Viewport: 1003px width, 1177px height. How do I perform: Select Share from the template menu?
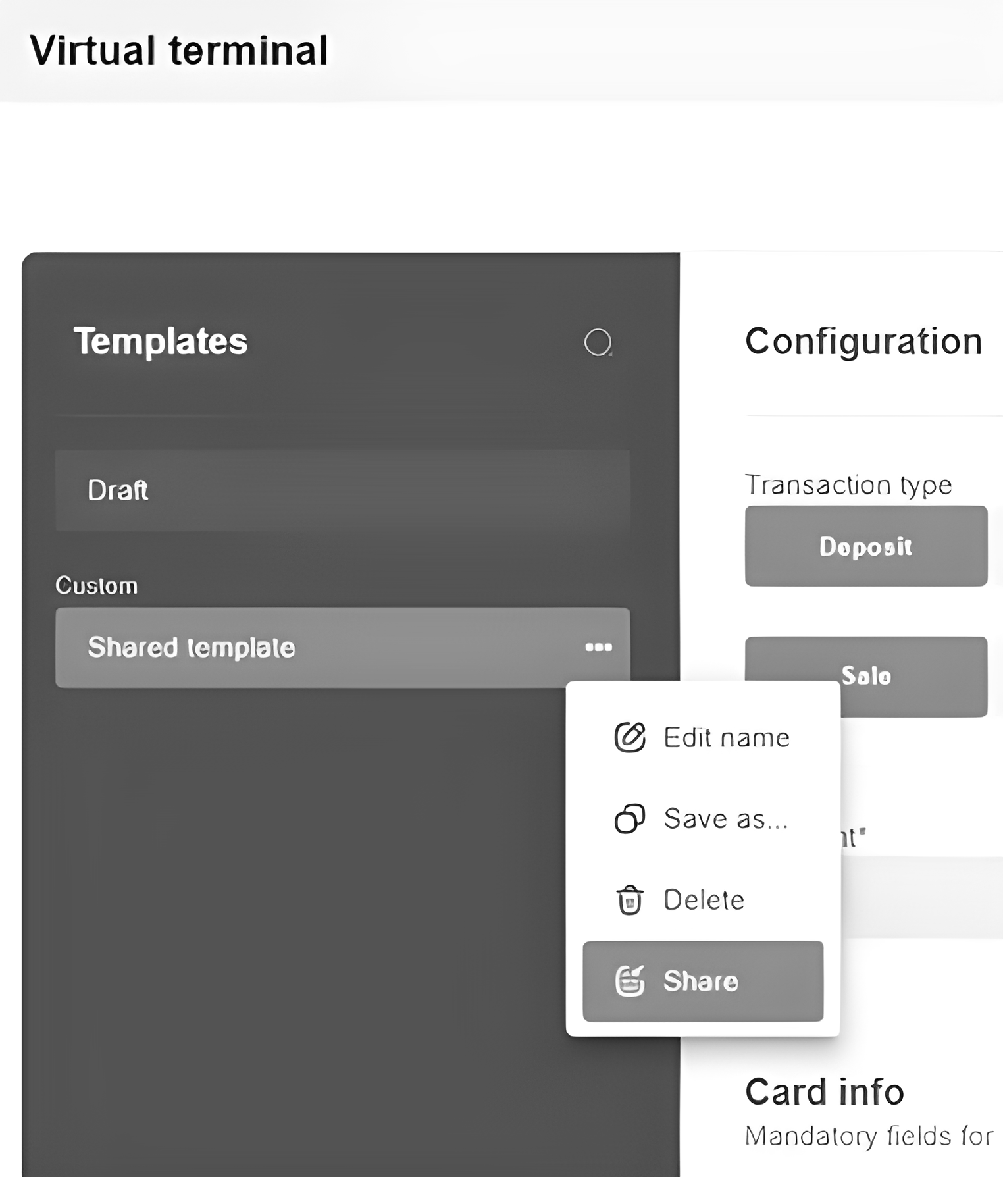coord(702,981)
